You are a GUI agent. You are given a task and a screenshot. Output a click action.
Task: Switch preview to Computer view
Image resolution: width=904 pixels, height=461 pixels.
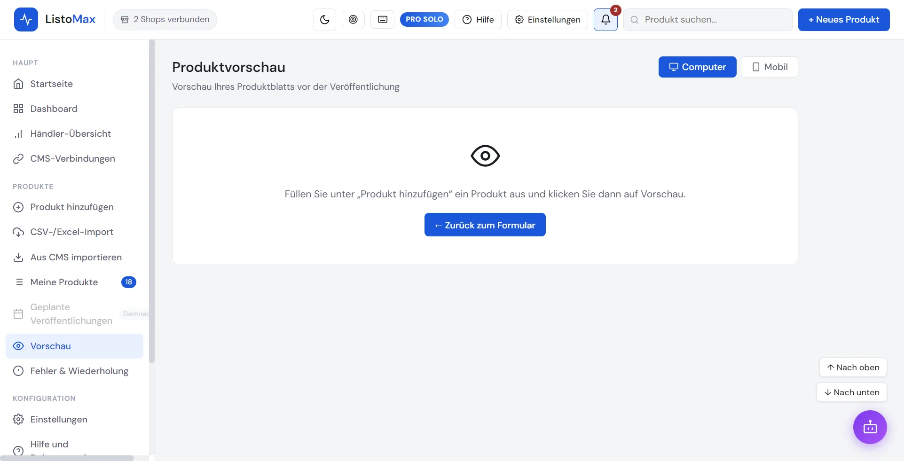coord(698,67)
